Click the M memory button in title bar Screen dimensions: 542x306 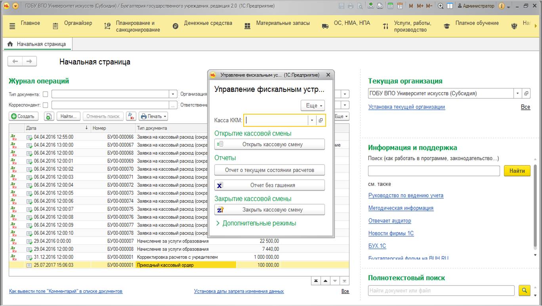411,6
